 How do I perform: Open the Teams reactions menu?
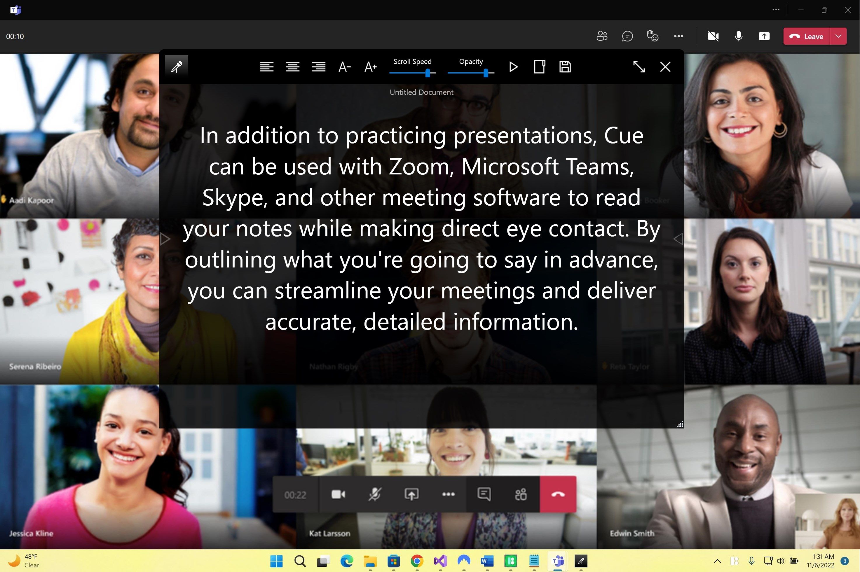[x=652, y=36]
